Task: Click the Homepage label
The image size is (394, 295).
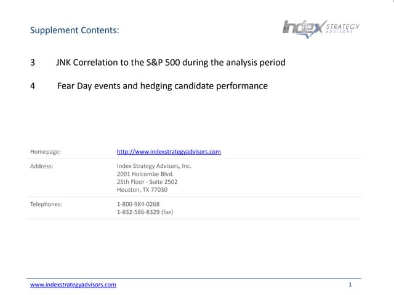Action: coord(45,151)
